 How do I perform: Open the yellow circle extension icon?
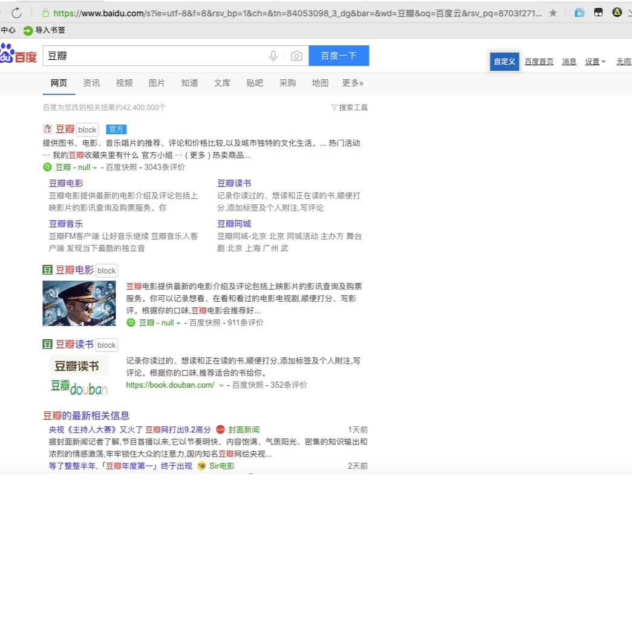tap(617, 13)
